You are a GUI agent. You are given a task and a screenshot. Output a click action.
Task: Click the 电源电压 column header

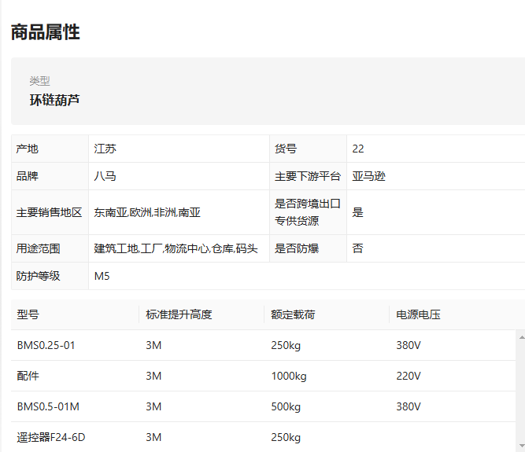(x=418, y=314)
